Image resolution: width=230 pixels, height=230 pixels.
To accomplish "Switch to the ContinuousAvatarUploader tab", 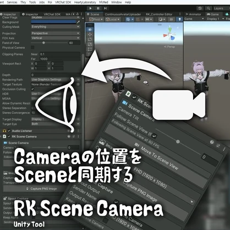I will pyautogui.click(x=123, y=14).
